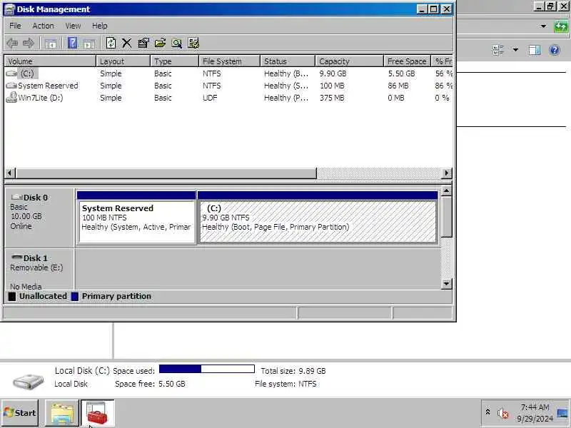The image size is (571, 428).
Task: Click the Win7Lite (D:) disc icon in the volume list
Action: (11, 98)
